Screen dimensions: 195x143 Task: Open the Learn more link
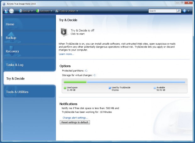click(x=66, y=54)
